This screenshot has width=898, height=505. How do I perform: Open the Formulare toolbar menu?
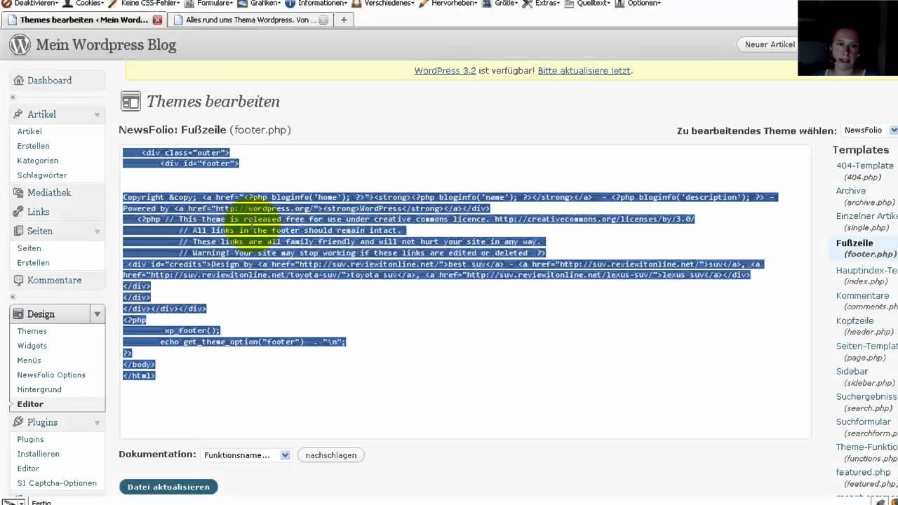(208, 3)
